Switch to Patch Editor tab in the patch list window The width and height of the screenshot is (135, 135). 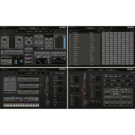tap(101, 28)
